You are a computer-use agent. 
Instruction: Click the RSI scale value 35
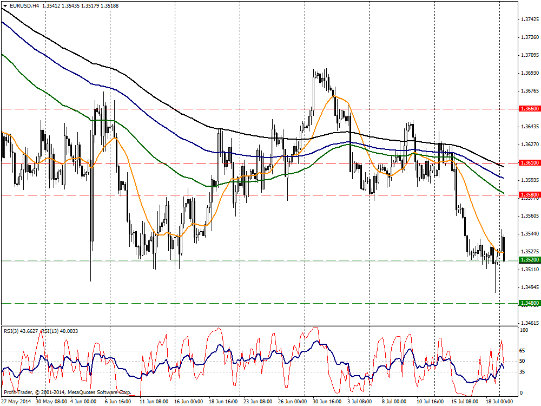(522, 372)
